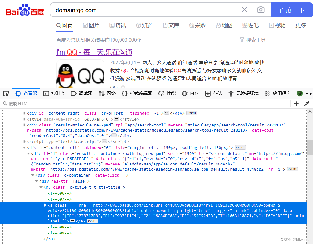Open the 调试器 debugger panel
The image size is (313, 244).
(x=81, y=94)
